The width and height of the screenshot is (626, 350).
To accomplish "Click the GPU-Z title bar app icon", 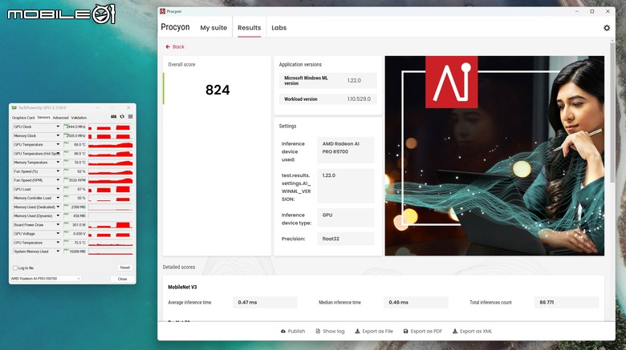I will click(14, 107).
